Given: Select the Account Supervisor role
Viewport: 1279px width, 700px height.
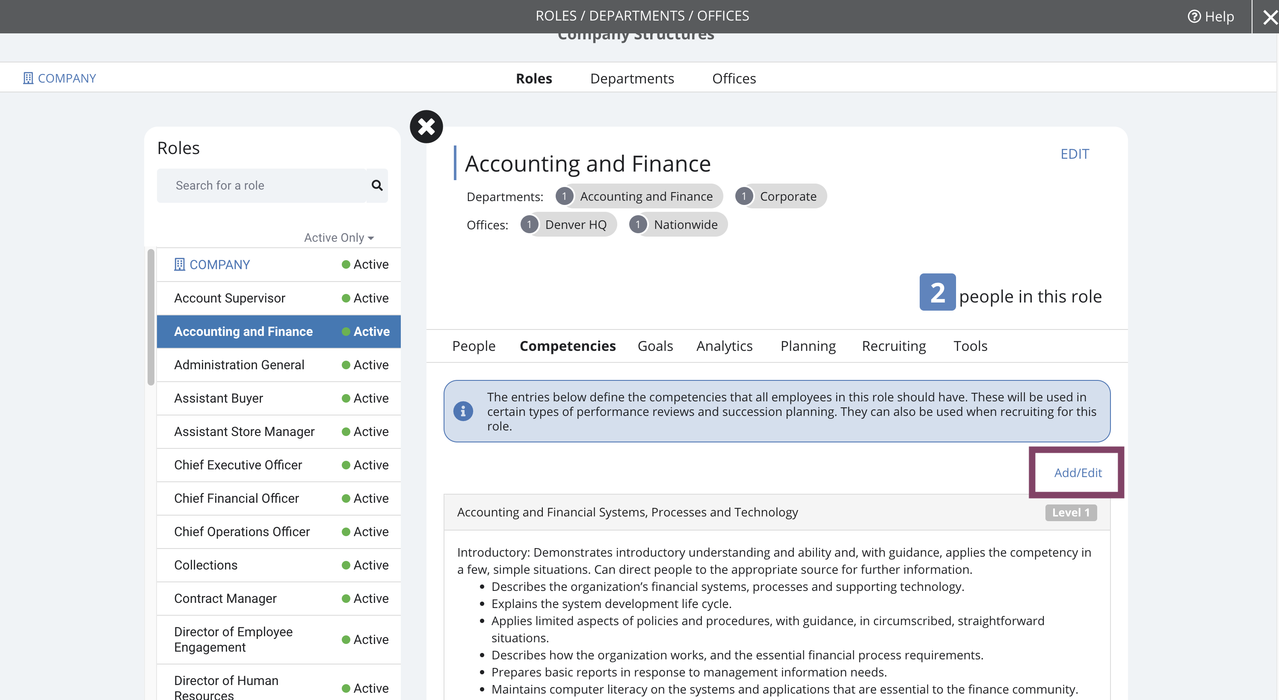Looking at the screenshot, I should (x=279, y=298).
